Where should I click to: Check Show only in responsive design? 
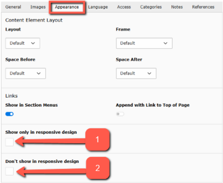pyautogui.click(x=9, y=142)
